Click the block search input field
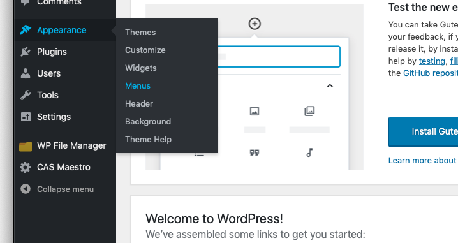Screen dimensions: 458x243 pyautogui.click(x=279, y=57)
